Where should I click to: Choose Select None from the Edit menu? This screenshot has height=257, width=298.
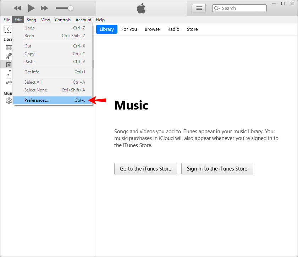click(53, 90)
